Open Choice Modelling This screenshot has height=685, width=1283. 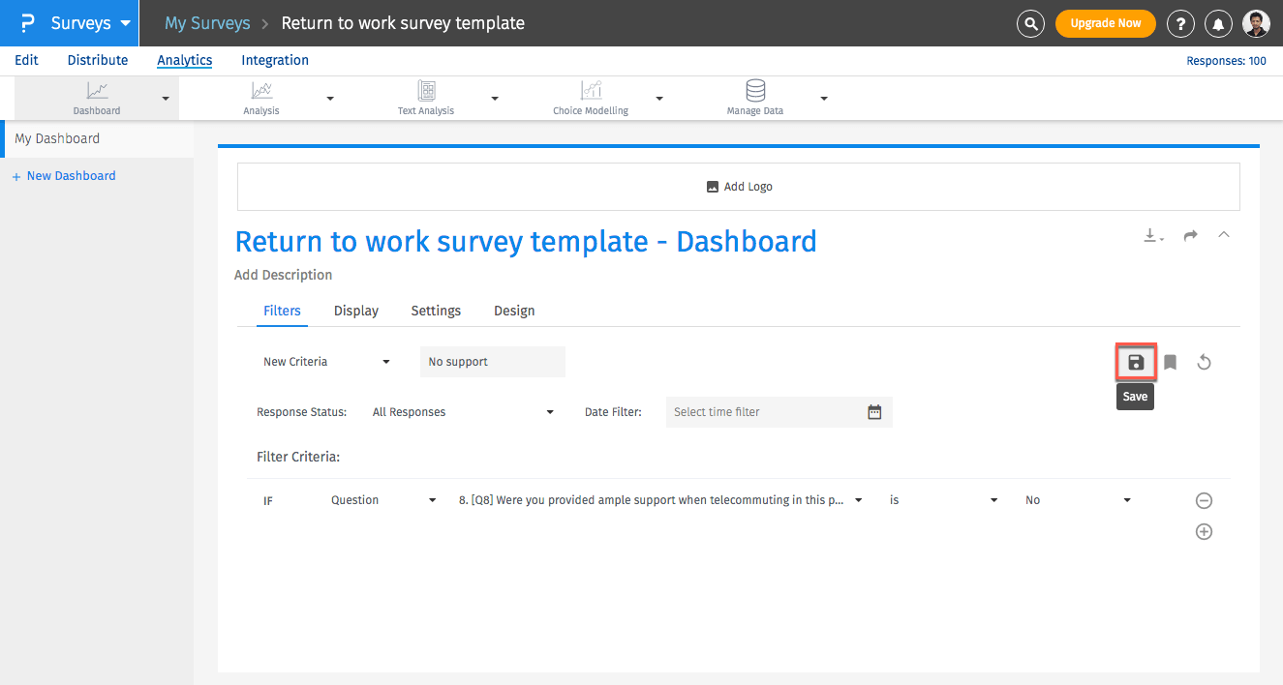tap(590, 92)
